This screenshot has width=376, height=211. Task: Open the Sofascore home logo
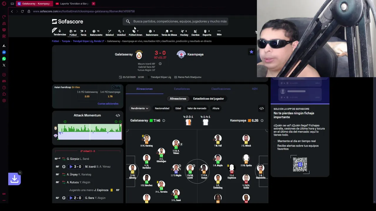pos(68,21)
